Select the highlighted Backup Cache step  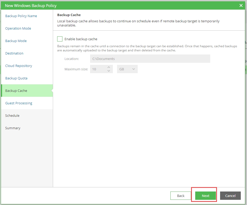click(x=16, y=91)
